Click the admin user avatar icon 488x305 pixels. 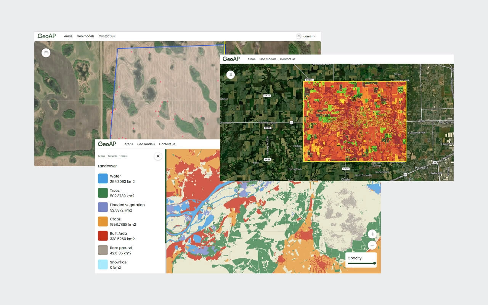[x=299, y=36]
